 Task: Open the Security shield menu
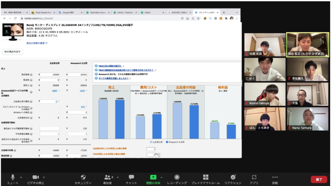point(83,180)
